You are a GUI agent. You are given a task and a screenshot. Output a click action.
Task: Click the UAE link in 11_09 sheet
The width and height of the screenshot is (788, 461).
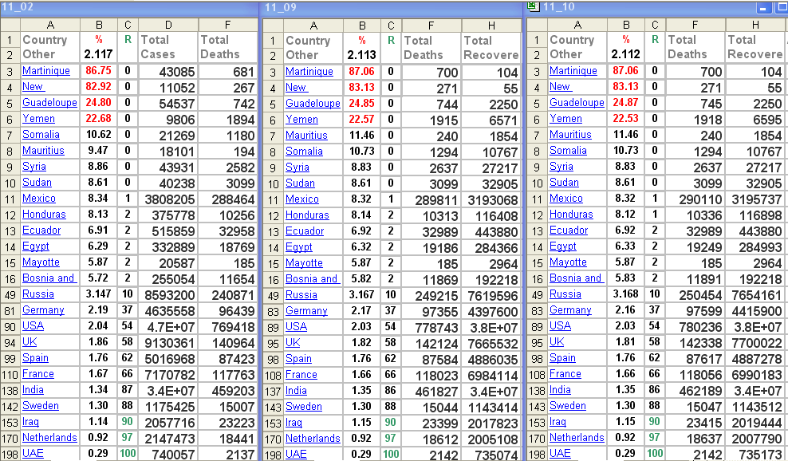point(296,454)
